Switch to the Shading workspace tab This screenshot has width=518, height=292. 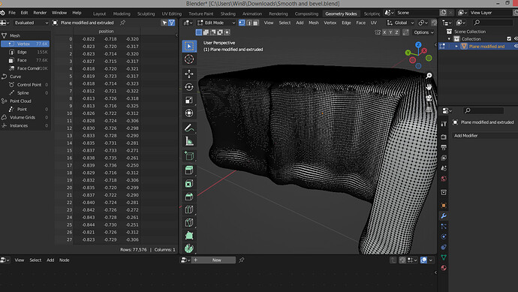point(228,14)
